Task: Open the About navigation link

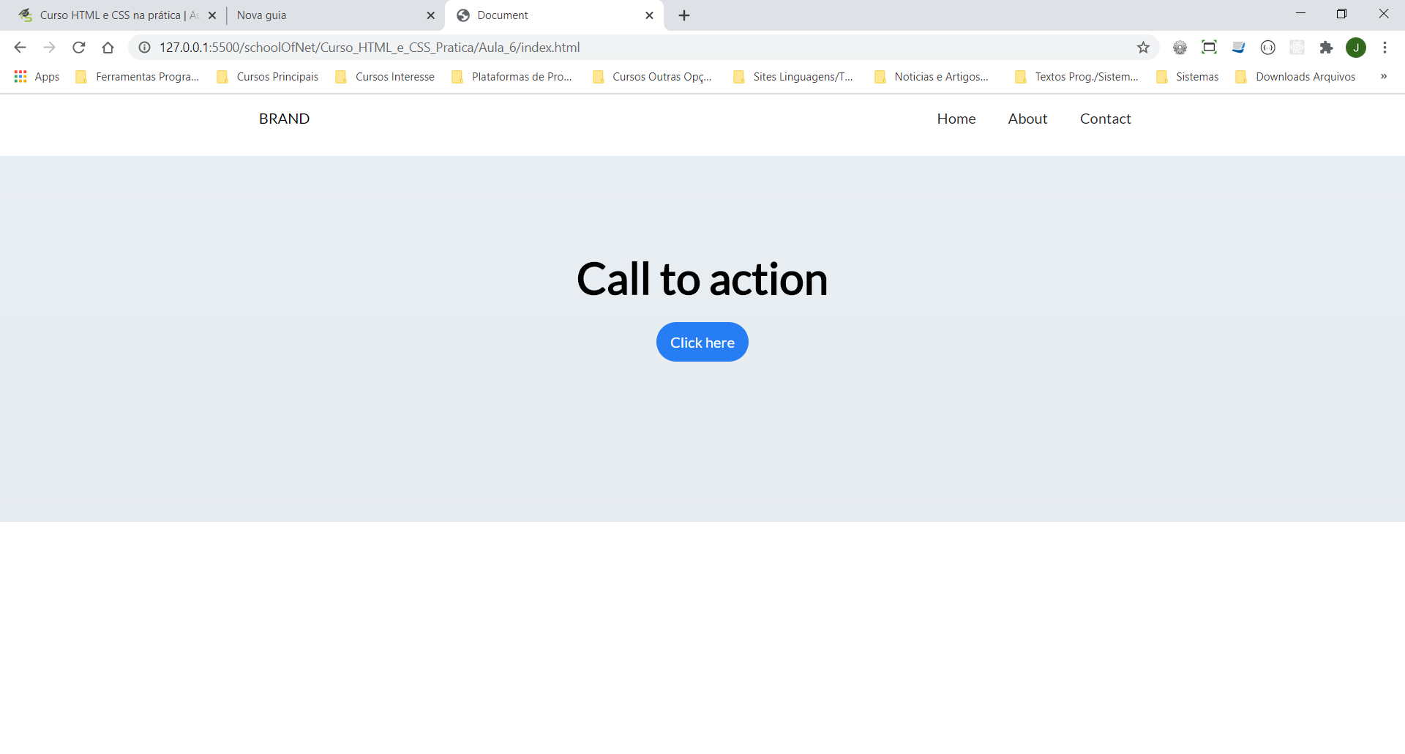Action: 1027,119
